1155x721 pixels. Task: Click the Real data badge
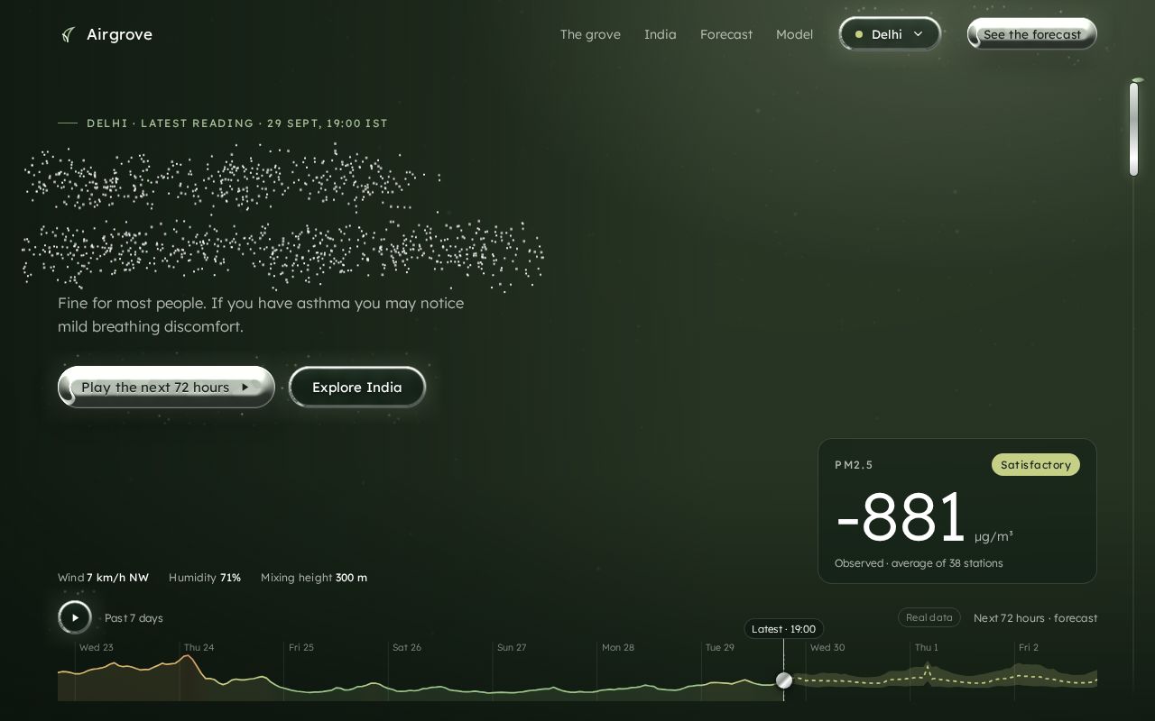pyautogui.click(x=929, y=617)
